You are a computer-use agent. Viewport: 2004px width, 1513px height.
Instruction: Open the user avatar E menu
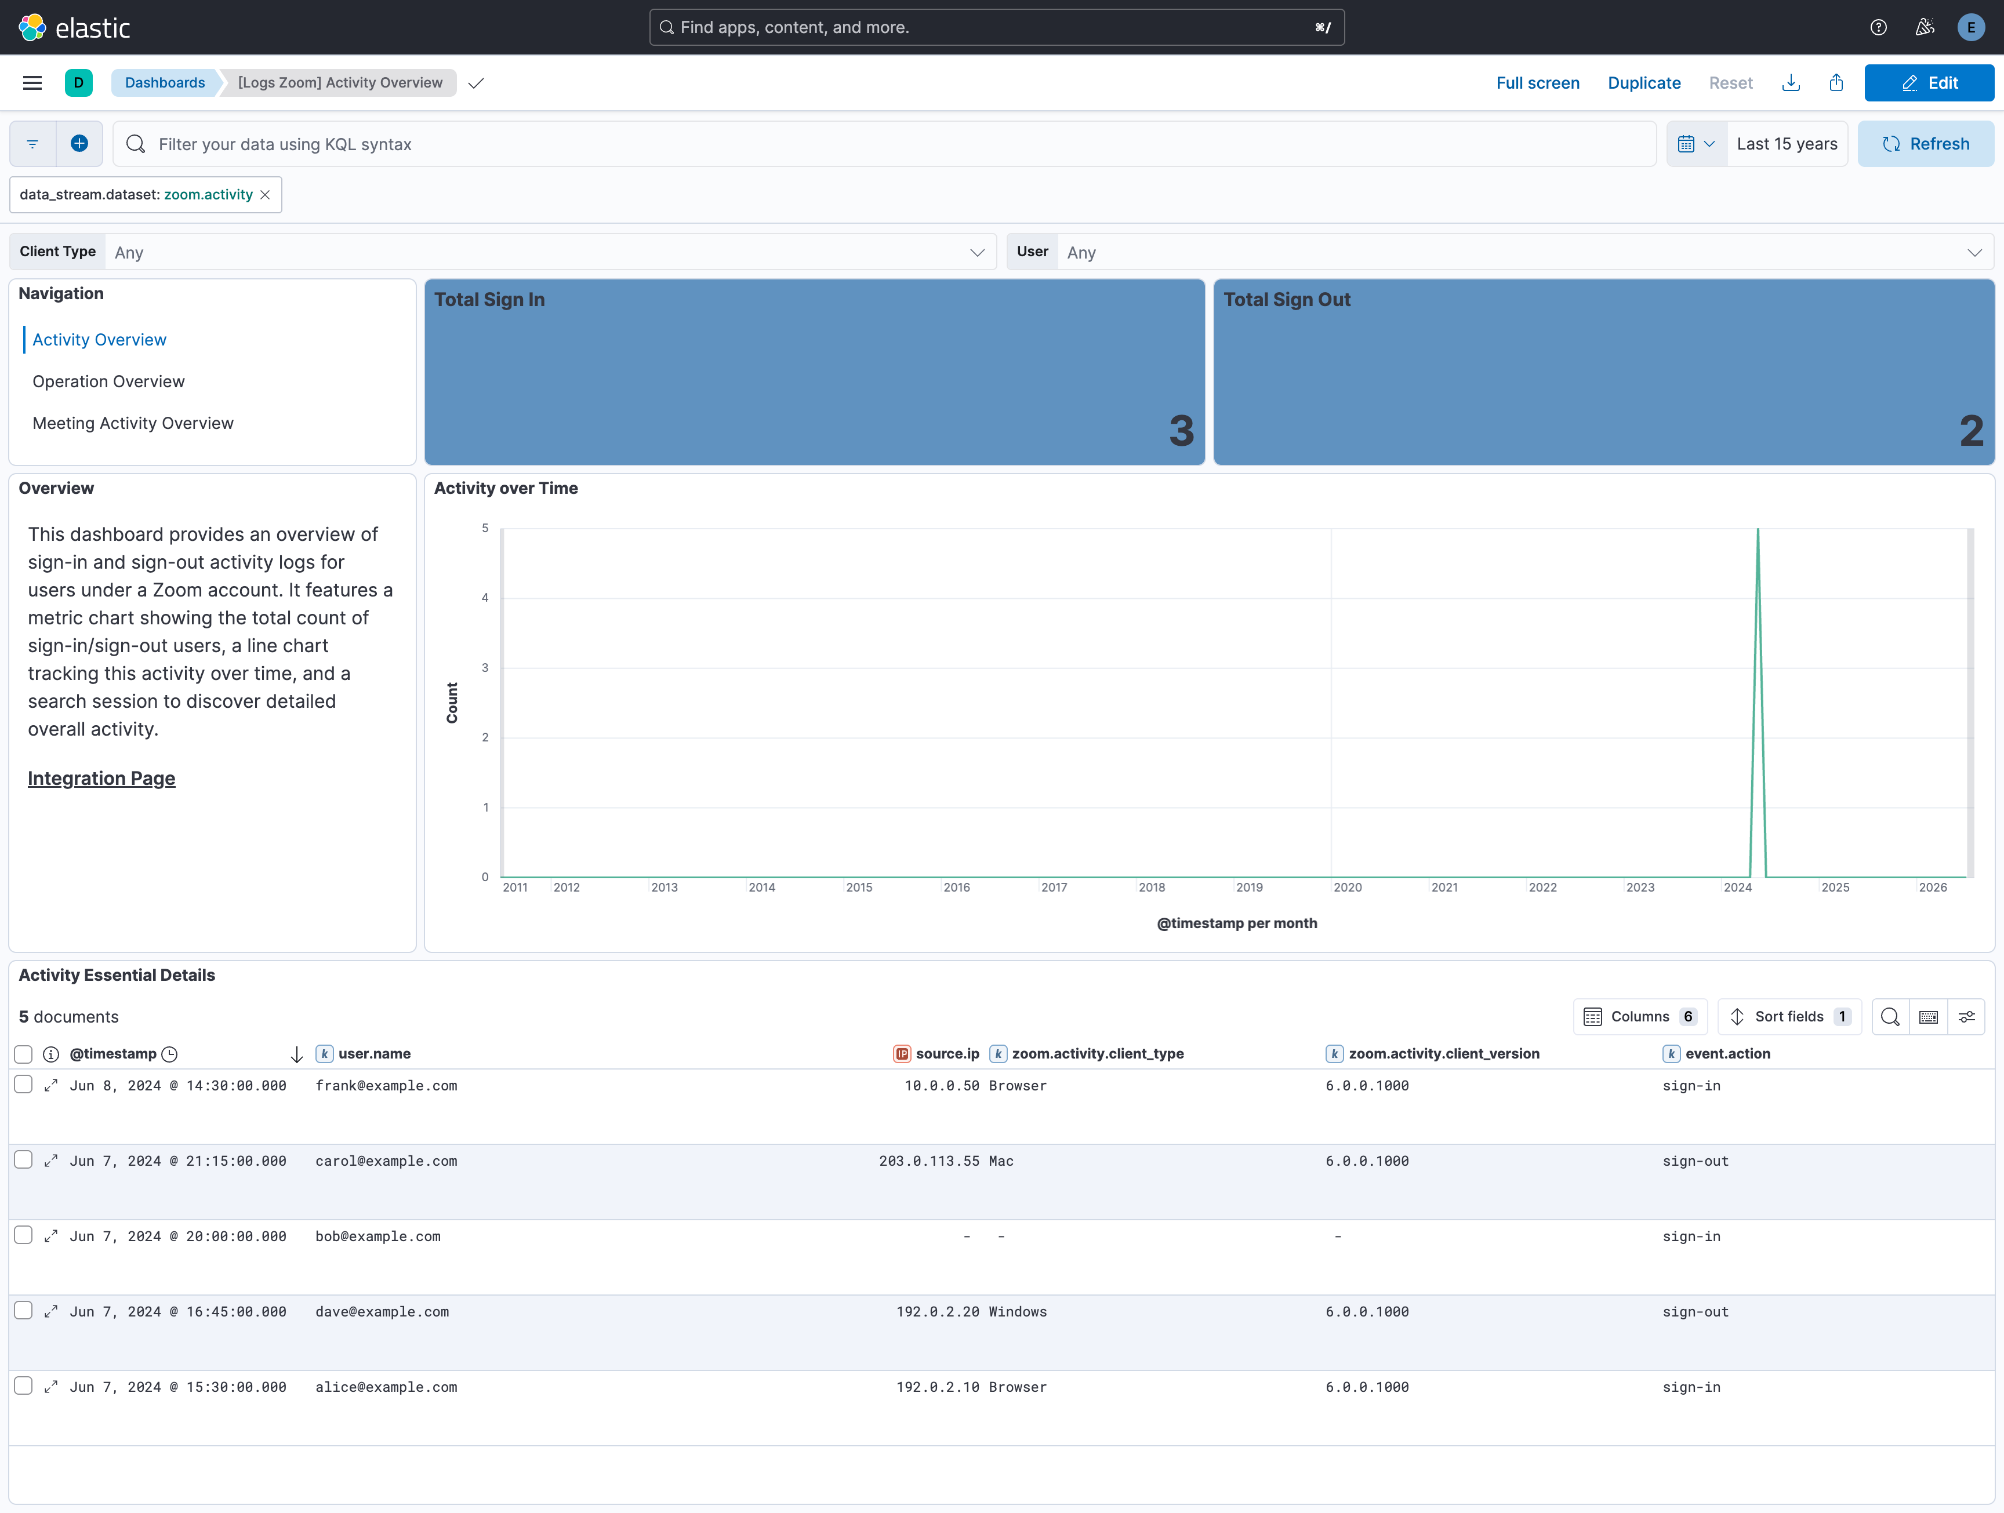[1970, 27]
